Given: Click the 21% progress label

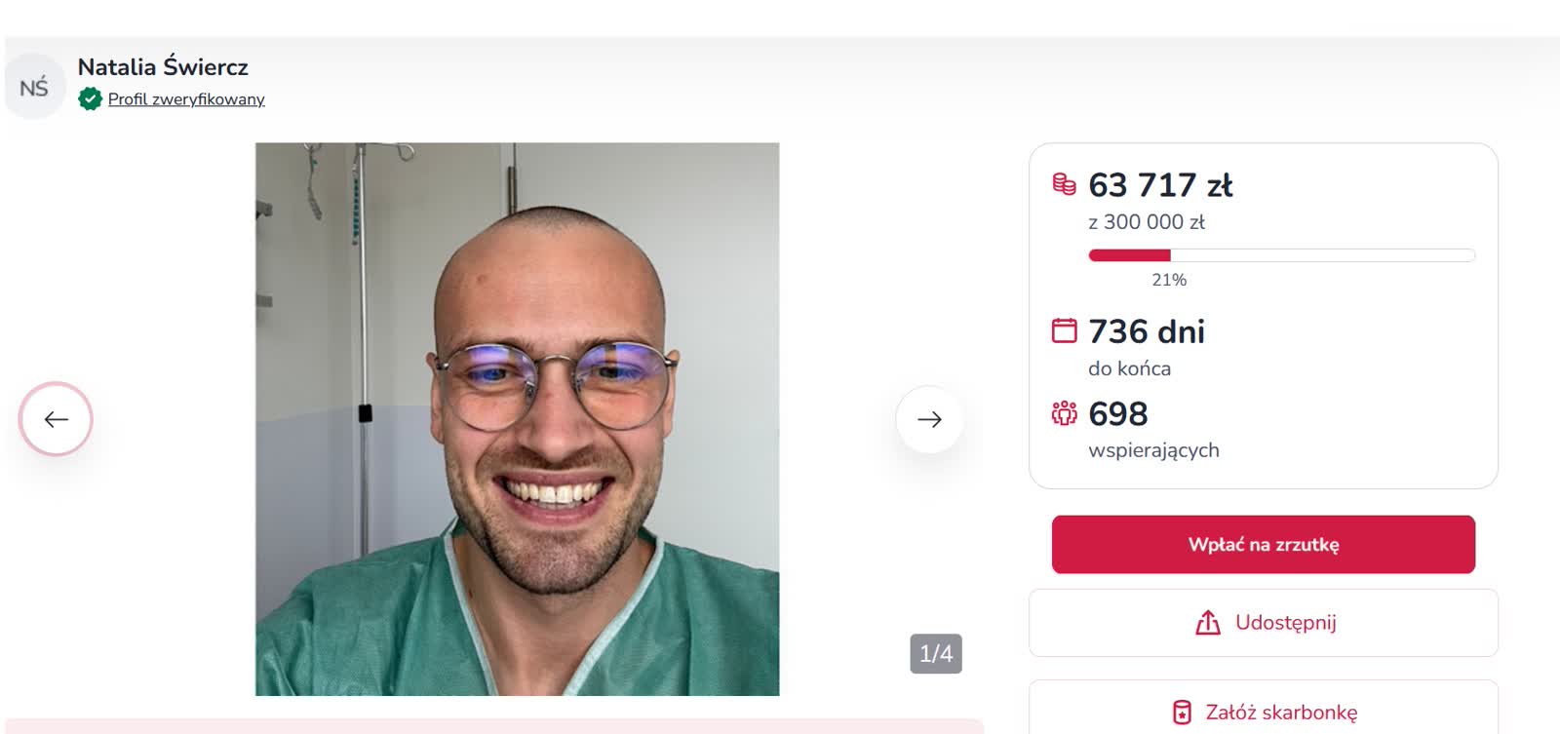Looking at the screenshot, I should [x=1169, y=280].
